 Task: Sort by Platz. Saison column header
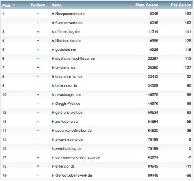point(147,5)
